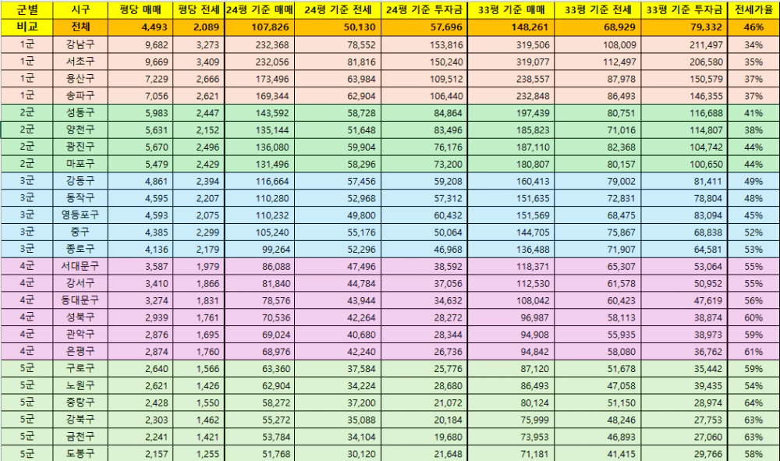This screenshot has height=461, width=780.
Task: Select the 24평 기준 투자금 header
Action: pyautogui.click(x=424, y=10)
